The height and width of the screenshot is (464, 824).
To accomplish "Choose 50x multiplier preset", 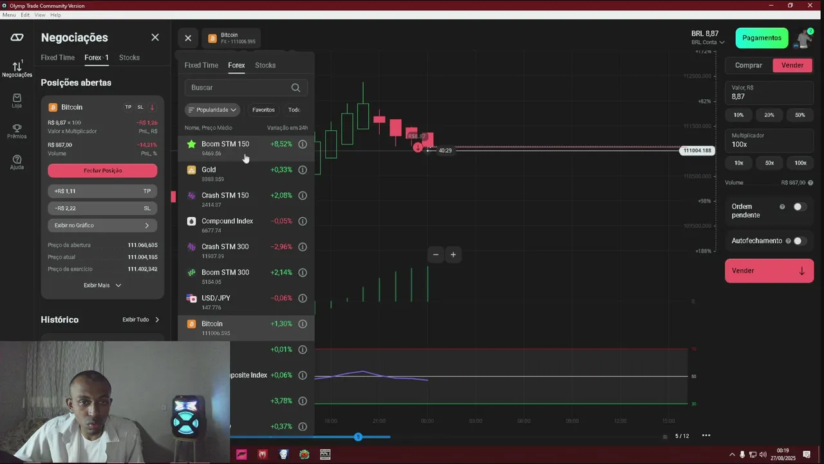I will 769,163.
